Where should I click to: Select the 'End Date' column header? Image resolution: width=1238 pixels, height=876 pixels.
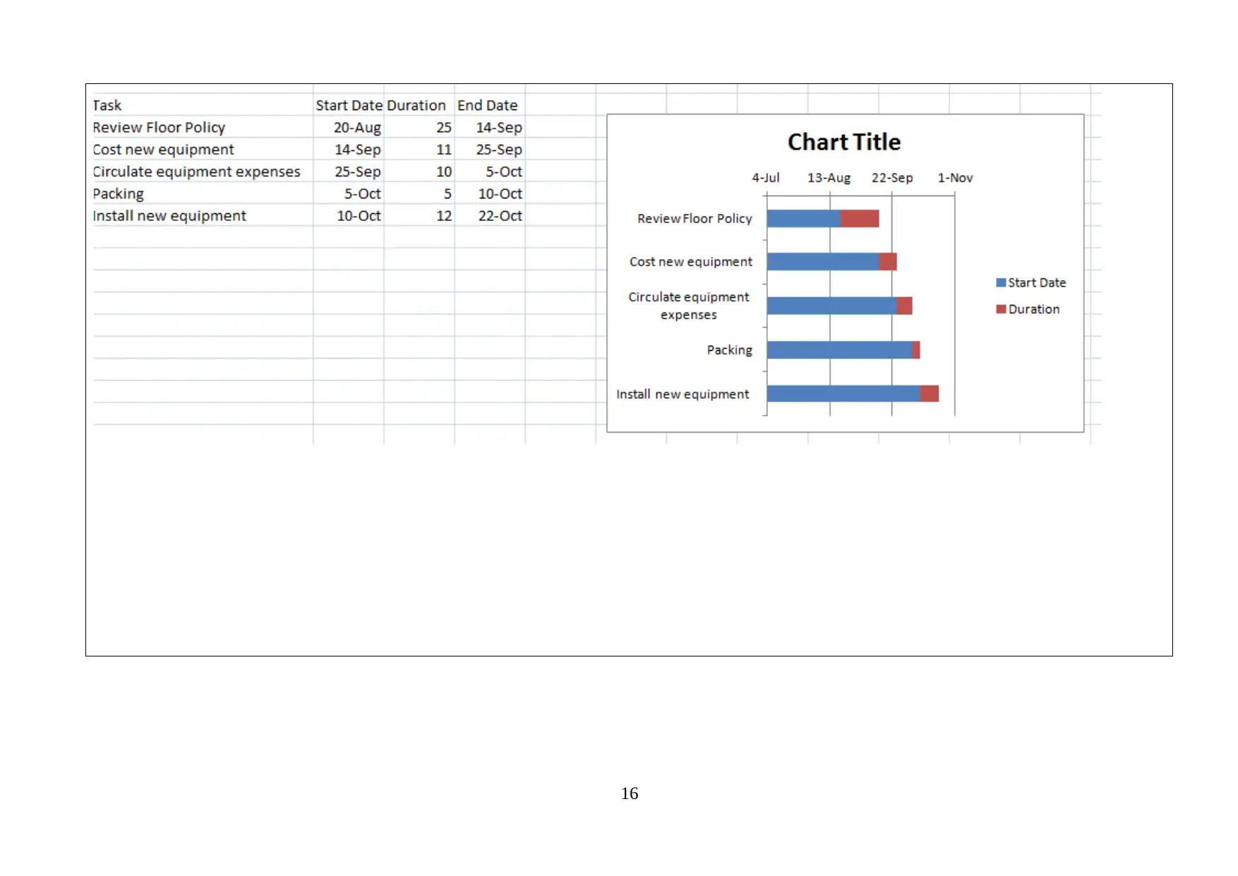point(490,105)
